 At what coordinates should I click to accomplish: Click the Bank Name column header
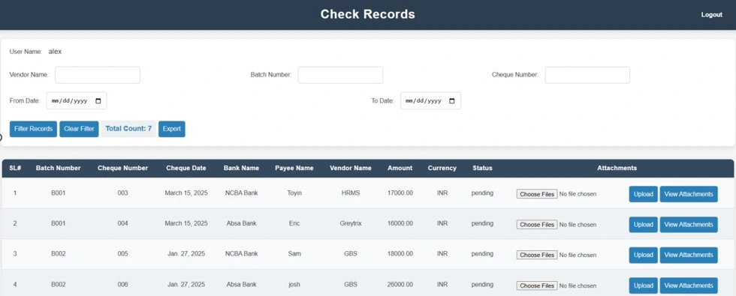(241, 168)
